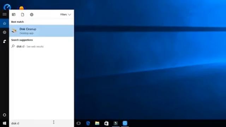Click the Windows Start button
The width and height of the screenshot is (226, 127).
[x=5, y=123]
